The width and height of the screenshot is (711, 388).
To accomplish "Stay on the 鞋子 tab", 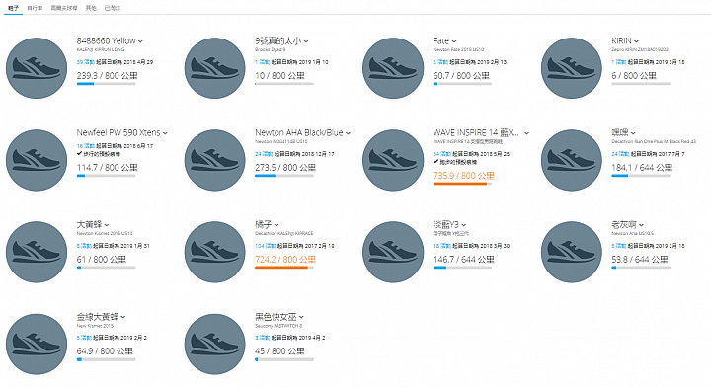I will (13, 8).
